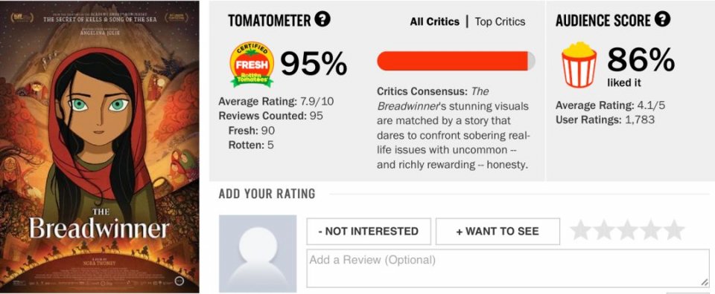The image size is (715, 294).
Task: Mark movie as Not Interested
Action: pos(369,232)
